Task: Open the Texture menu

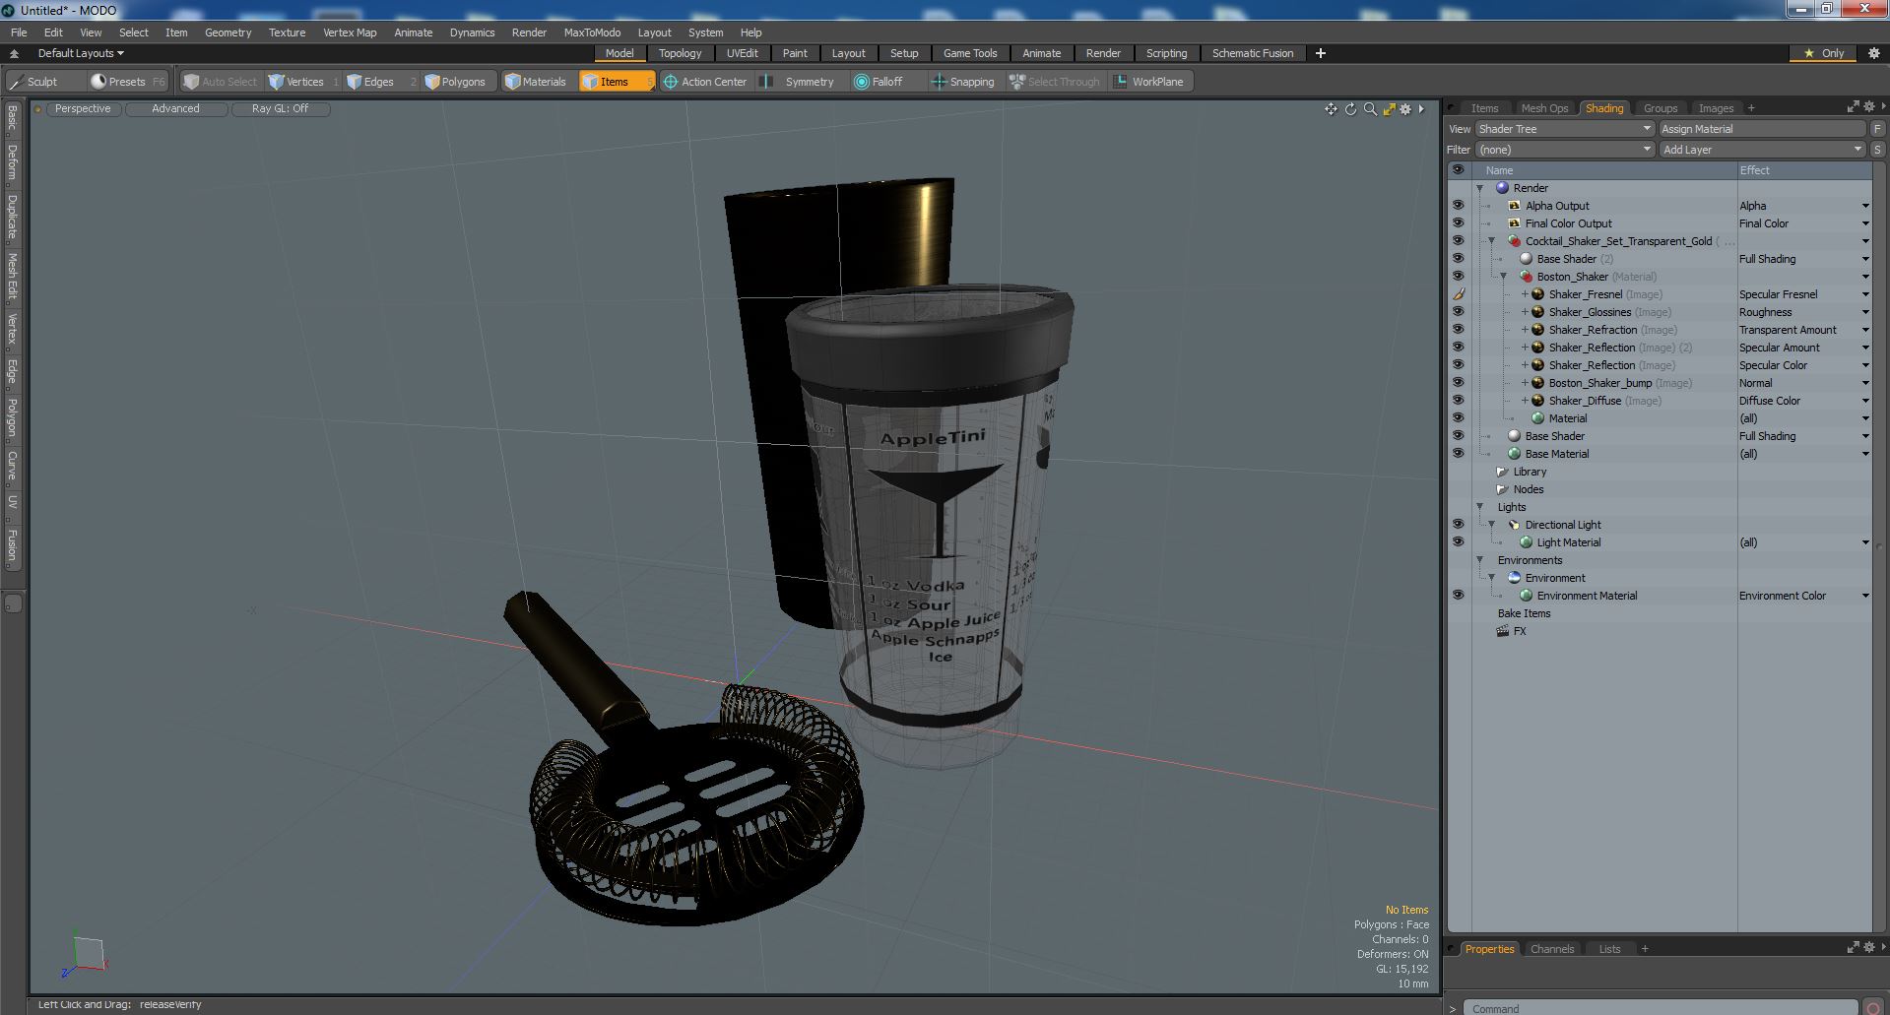Action: (287, 32)
